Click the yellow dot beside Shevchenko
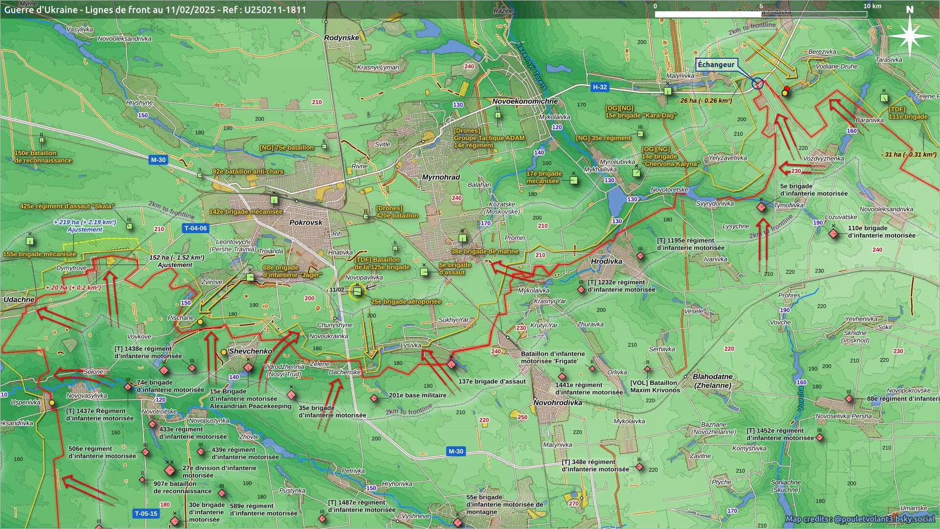 [x=224, y=352]
